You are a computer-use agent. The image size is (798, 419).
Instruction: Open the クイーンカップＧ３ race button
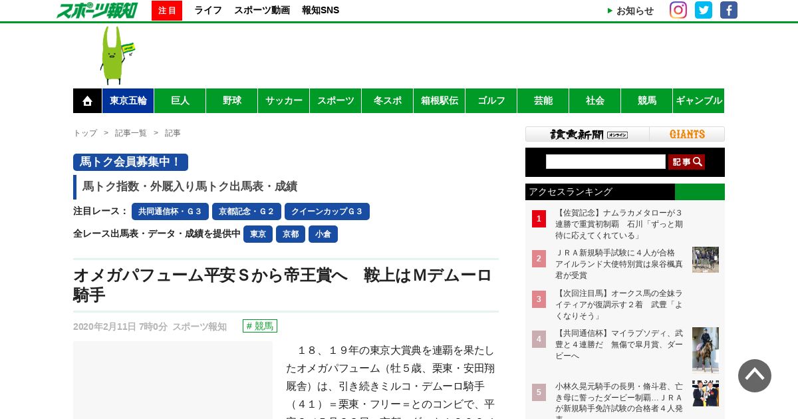click(x=327, y=211)
